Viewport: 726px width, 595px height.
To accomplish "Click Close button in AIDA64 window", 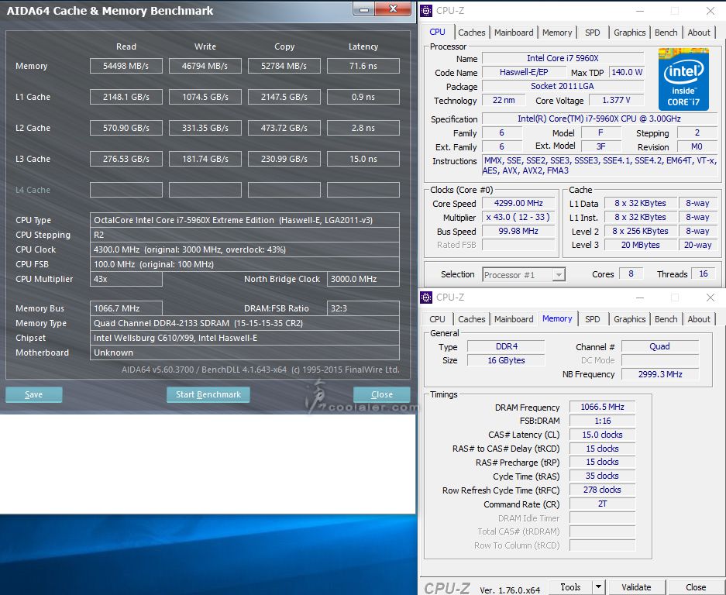I will pyautogui.click(x=382, y=394).
